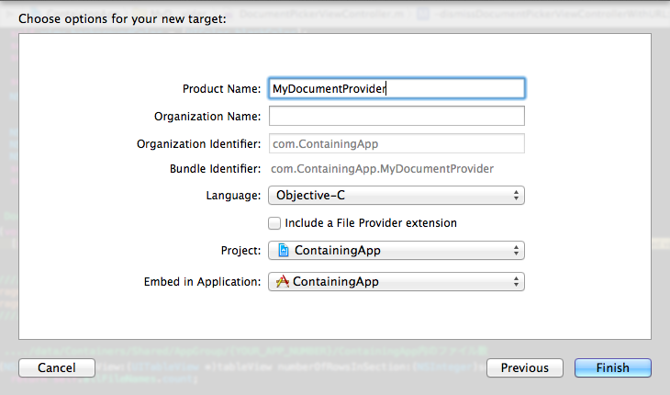
Task: Confirm with the Finish button
Action: tap(613, 367)
